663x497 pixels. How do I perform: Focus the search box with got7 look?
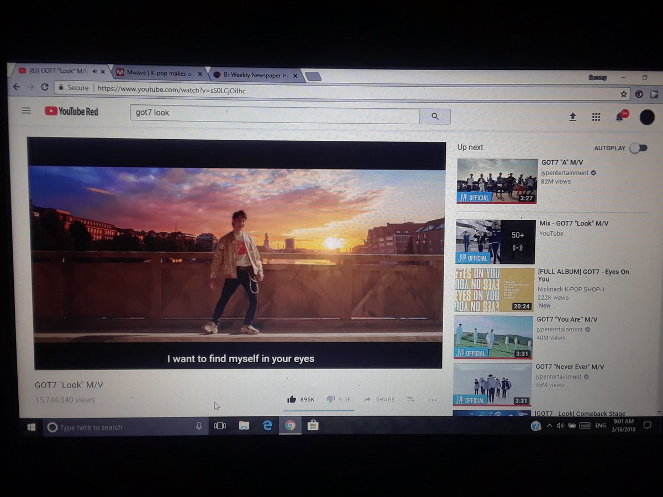click(x=275, y=114)
